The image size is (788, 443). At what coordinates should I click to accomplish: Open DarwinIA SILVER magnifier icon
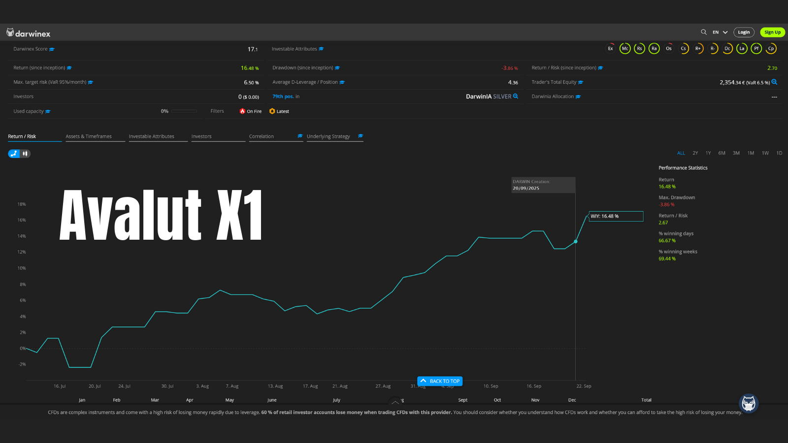[516, 96]
